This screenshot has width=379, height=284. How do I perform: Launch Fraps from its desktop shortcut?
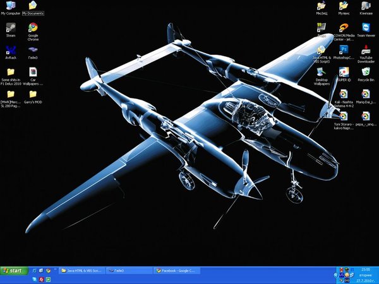(x=322, y=30)
